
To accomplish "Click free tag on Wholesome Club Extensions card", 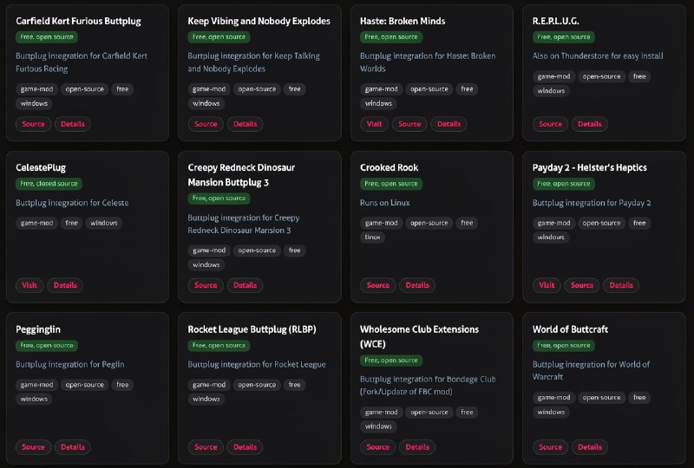I will [x=467, y=413].
